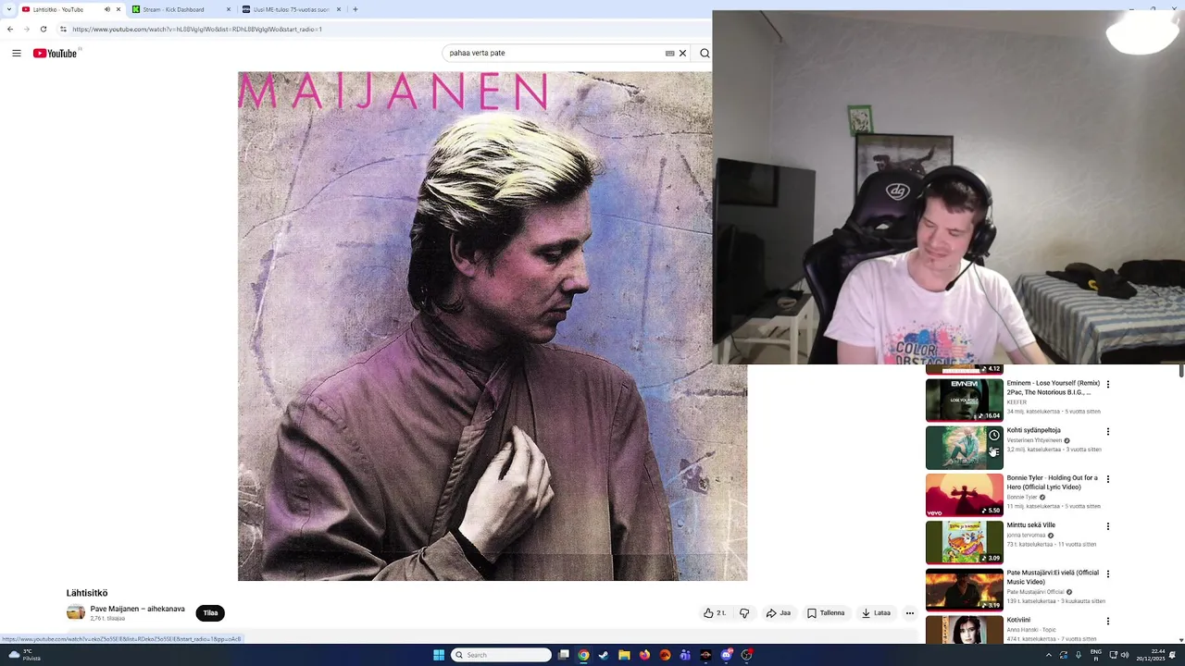Open Firefox from the taskbar
Image resolution: width=1185 pixels, height=666 pixels.
pyautogui.click(x=644, y=655)
